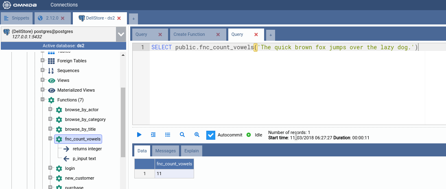Click the Materialized Views eye icon
This screenshot has height=189, width=446.
(x=52, y=90)
